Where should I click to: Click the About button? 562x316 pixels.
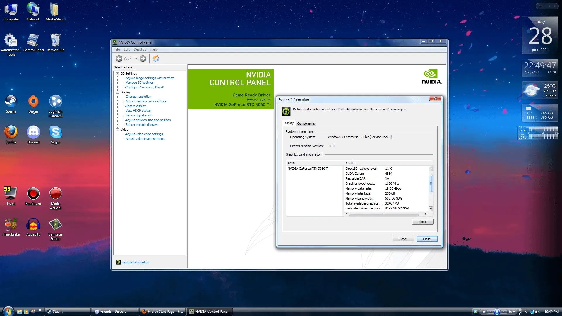(x=423, y=222)
